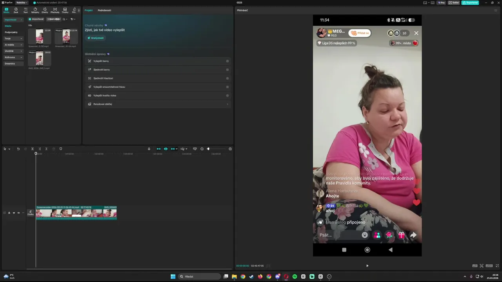The height and width of the screenshot is (282, 502).
Task: Open the Média tab icon
Action: 6,10
